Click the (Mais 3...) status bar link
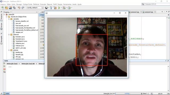Viewport: 170px width, 95px height. pyautogui.click(x=146, y=93)
